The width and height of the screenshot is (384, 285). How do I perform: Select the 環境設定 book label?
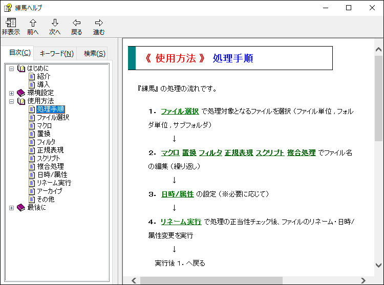(40, 93)
